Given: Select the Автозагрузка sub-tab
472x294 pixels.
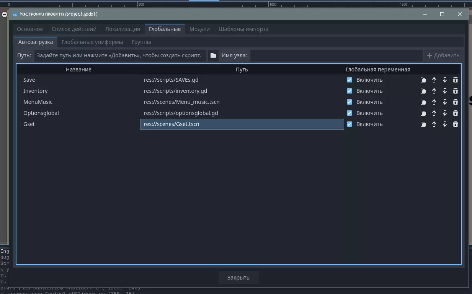Looking at the screenshot, I should click(36, 42).
